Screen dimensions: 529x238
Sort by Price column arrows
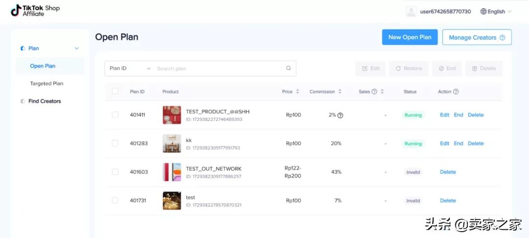[x=298, y=92]
